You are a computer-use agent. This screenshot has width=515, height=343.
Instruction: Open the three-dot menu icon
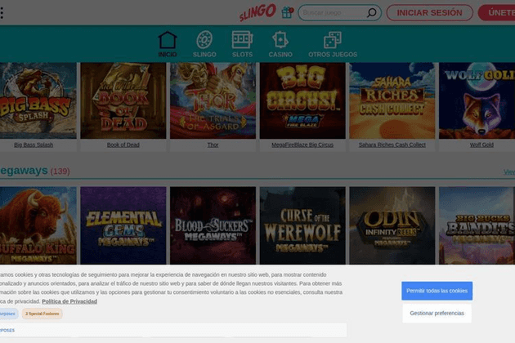(x=2, y=13)
